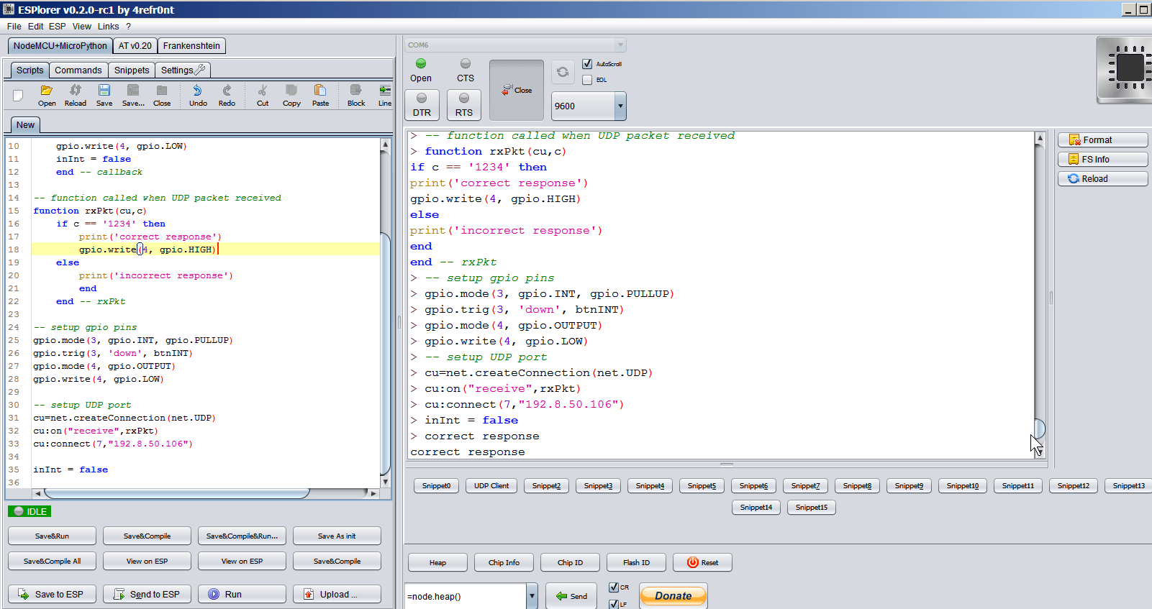Toggle the EOL checkbox

[x=587, y=80]
